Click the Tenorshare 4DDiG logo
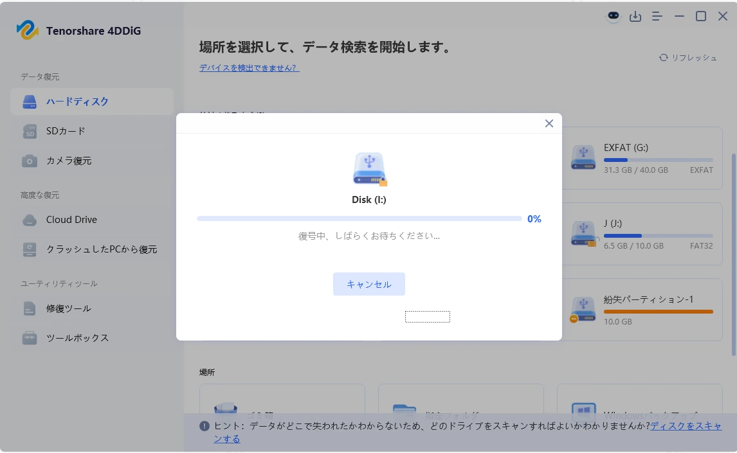The image size is (737, 453). (x=28, y=30)
